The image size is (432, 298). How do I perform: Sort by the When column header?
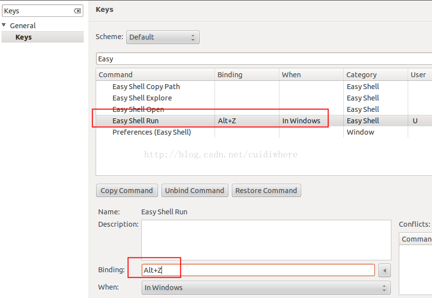(311, 75)
